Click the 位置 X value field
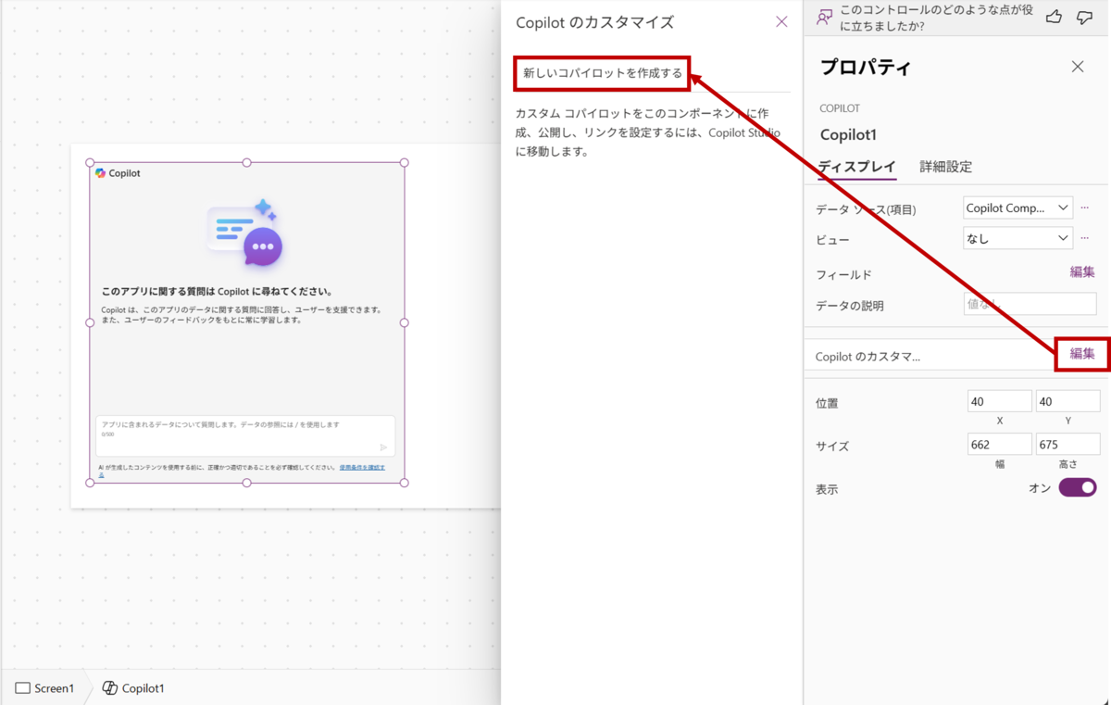 (999, 401)
